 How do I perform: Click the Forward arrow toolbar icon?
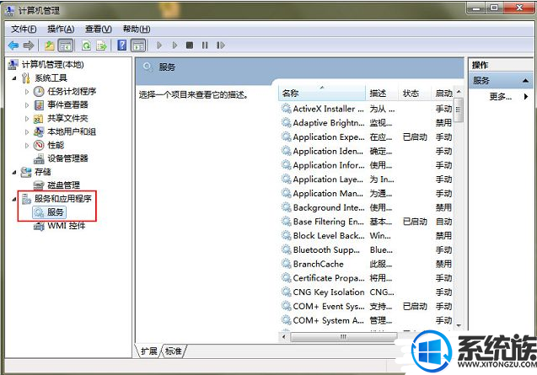pyautogui.click(x=29, y=46)
